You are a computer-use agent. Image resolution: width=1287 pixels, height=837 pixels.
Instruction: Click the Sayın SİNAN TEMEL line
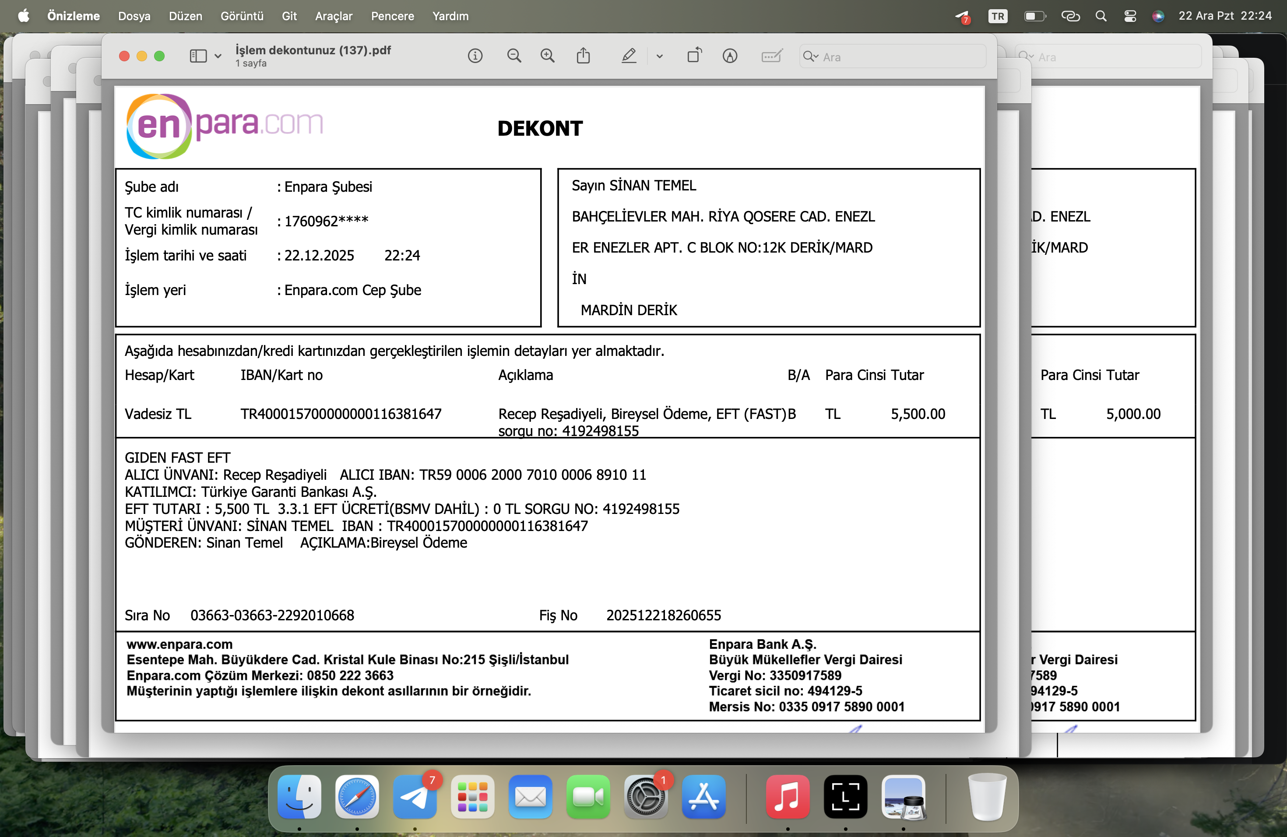click(634, 186)
